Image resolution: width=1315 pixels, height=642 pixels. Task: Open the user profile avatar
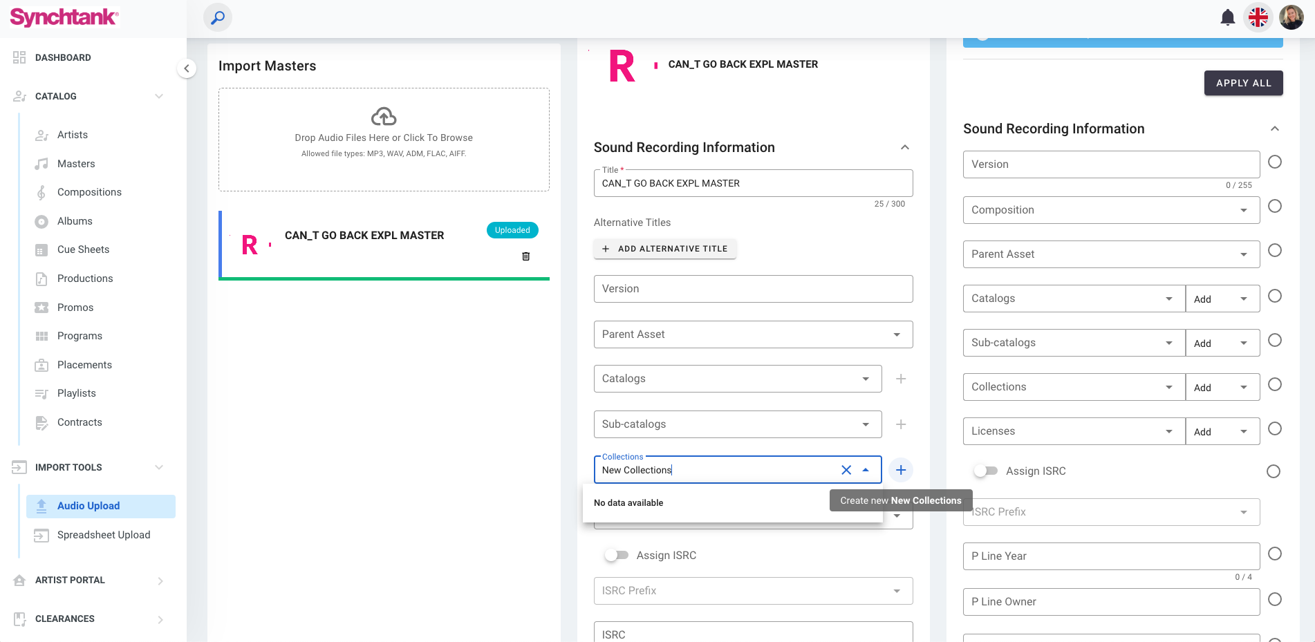1291,17
